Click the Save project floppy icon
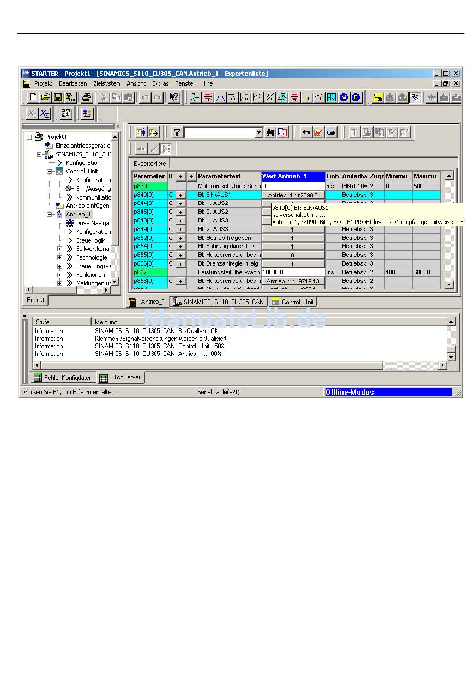Viewport: 469px width, 690px height. (x=58, y=97)
